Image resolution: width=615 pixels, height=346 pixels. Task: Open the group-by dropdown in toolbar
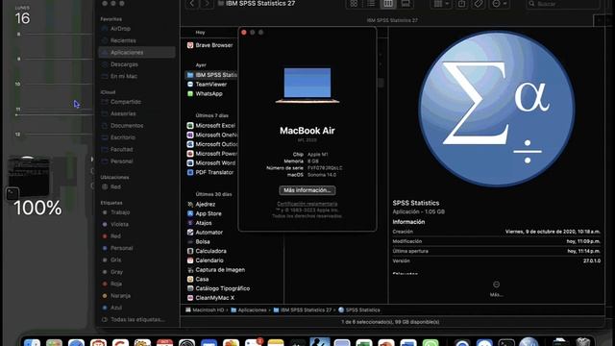click(441, 4)
